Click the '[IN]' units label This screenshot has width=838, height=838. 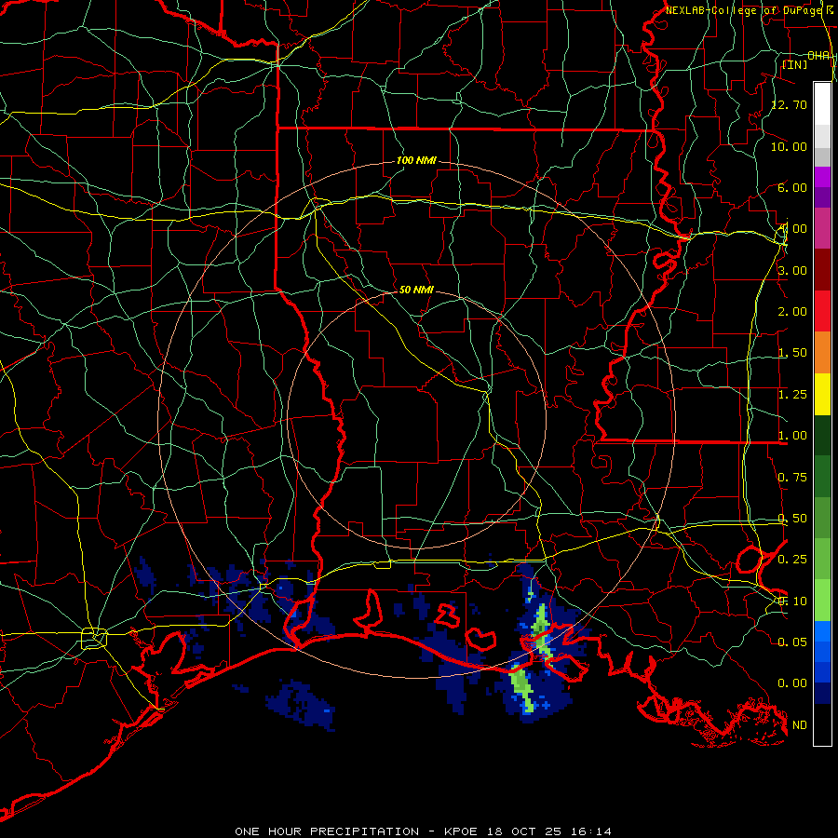coord(795,64)
